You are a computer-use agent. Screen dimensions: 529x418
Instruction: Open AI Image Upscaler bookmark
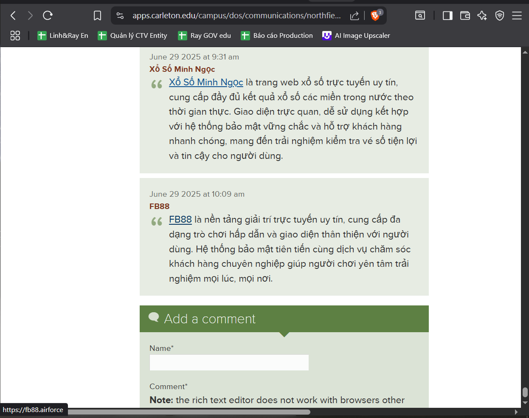(x=356, y=36)
